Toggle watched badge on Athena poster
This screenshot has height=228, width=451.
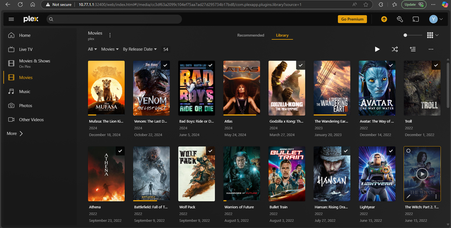[x=120, y=151]
